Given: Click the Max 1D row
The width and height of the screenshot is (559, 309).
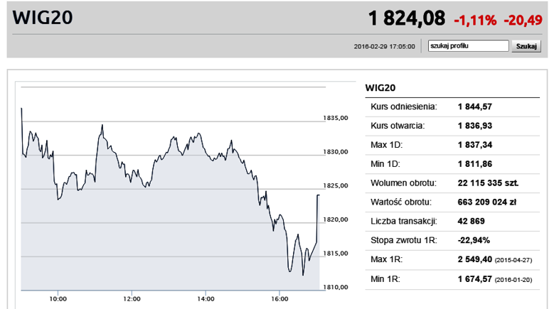Looking at the screenshot, I should point(452,145).
